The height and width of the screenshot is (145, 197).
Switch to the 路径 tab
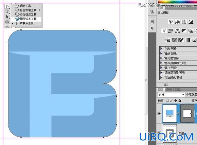178,89
